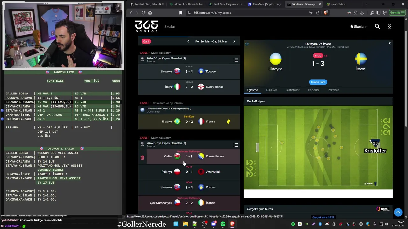Open File Explorer from taskbar
The height and width of the screenshot is (229, 408).
coord(185,224)
